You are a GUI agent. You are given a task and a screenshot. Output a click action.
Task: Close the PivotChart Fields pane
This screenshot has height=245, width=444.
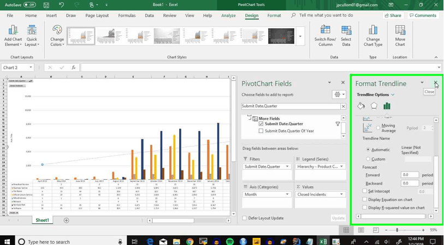point(343,83)
